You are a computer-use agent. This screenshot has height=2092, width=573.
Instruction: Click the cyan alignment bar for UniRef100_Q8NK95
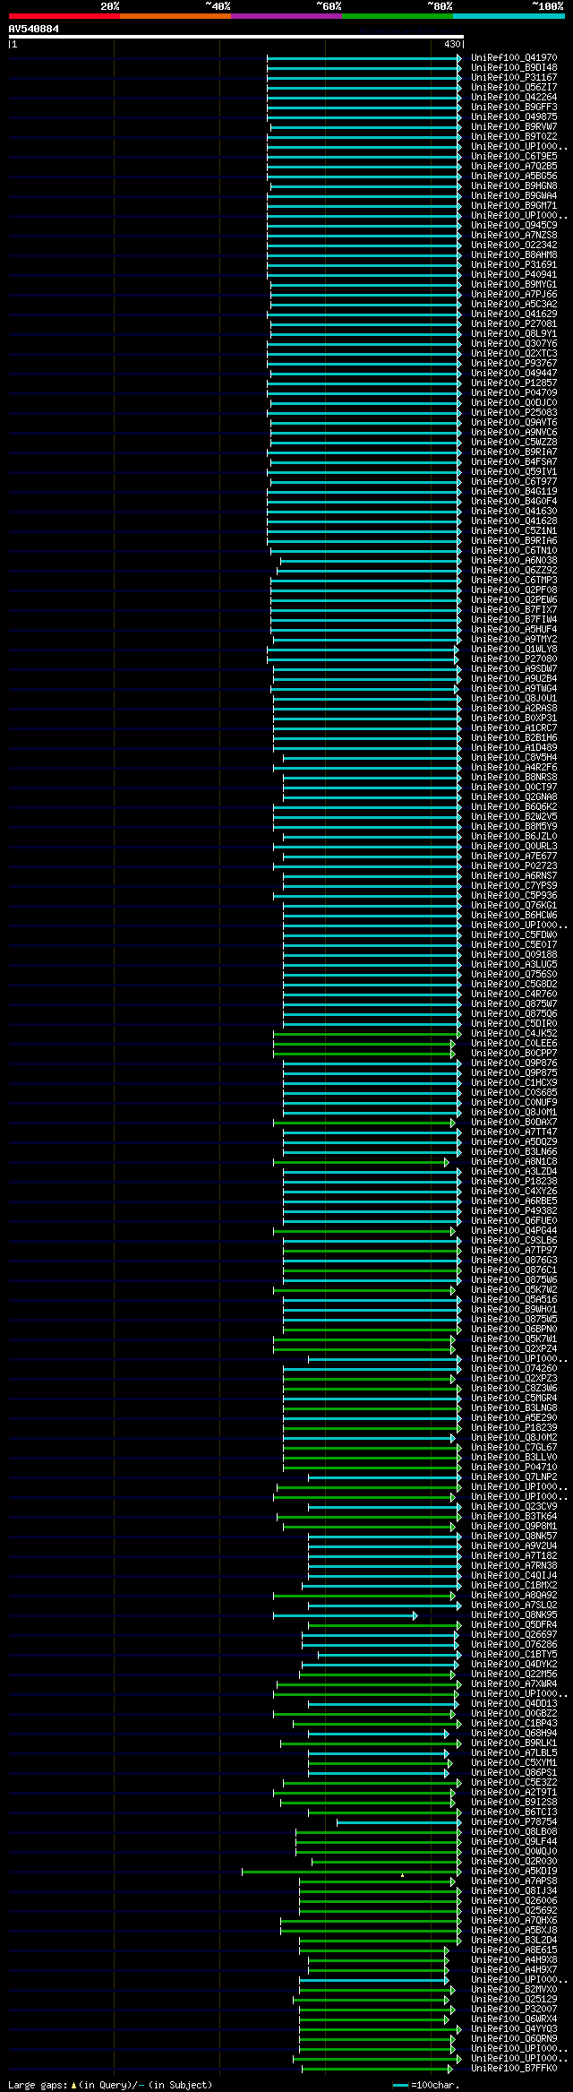coord(345,1615)
